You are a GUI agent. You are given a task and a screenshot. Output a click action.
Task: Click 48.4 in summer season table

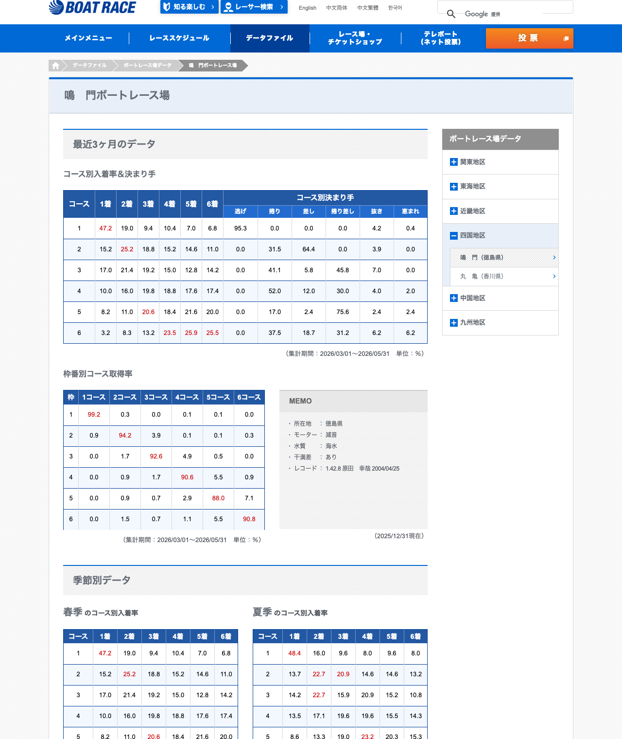[294, 653]
